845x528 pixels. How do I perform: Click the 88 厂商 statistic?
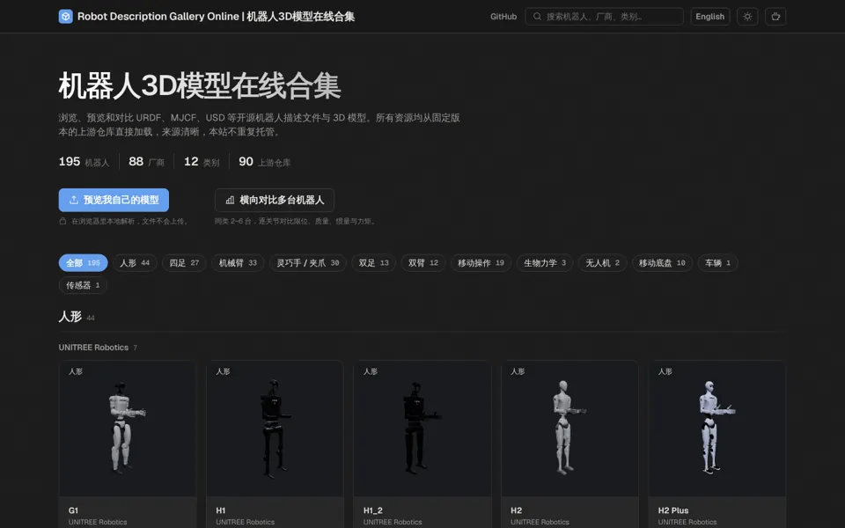(x=146, y=162)
